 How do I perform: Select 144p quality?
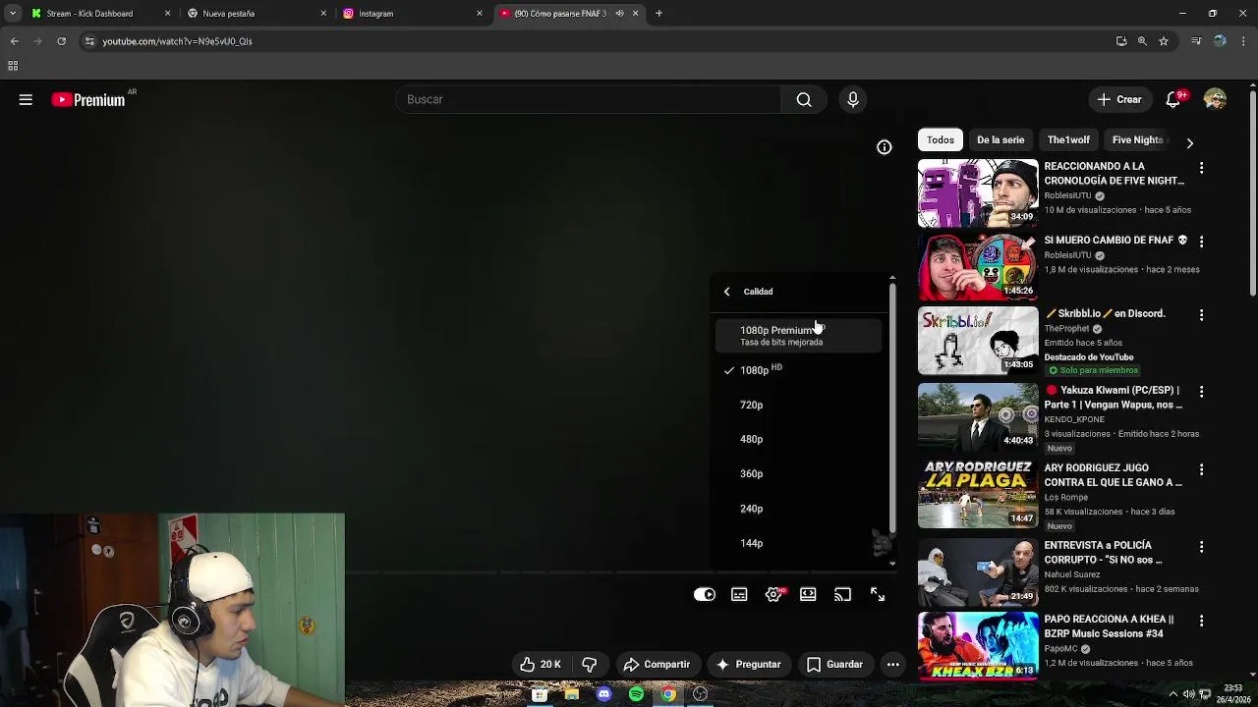[x=797, y=543]
